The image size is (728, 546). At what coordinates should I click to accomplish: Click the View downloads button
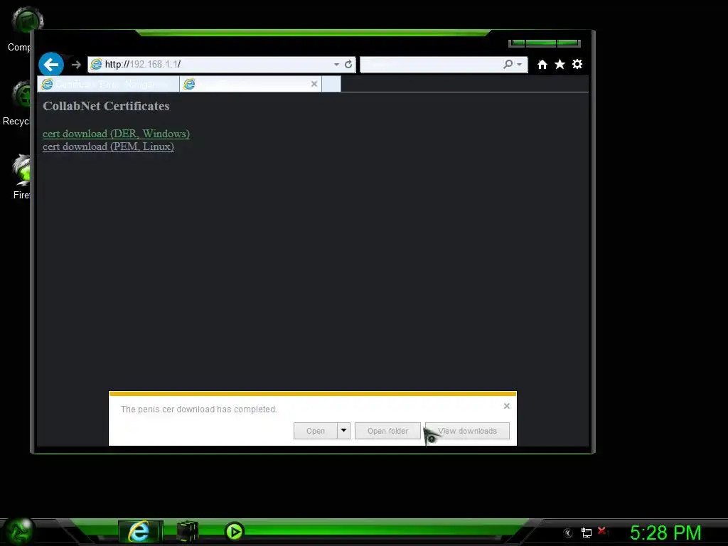coord(467,431)
